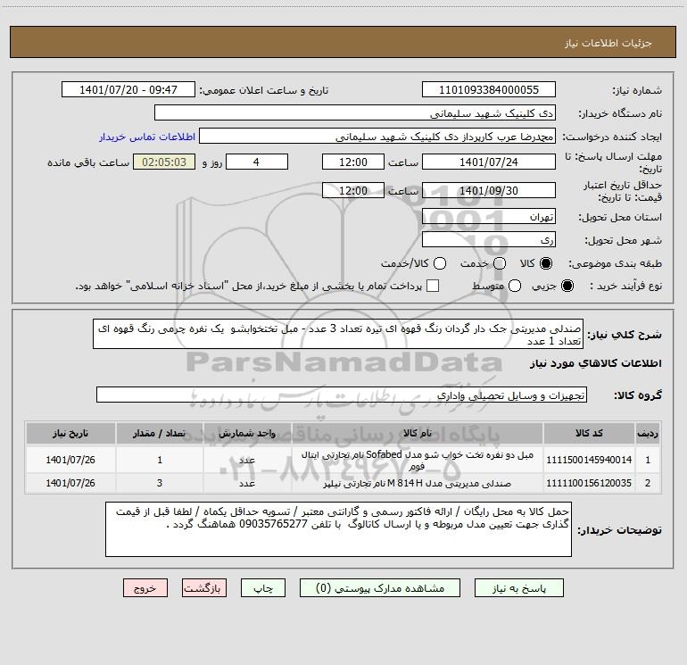Click the announcement date field 1401/07/20 - 09:47
Viewport: 687px width, 665px height.
128,89
